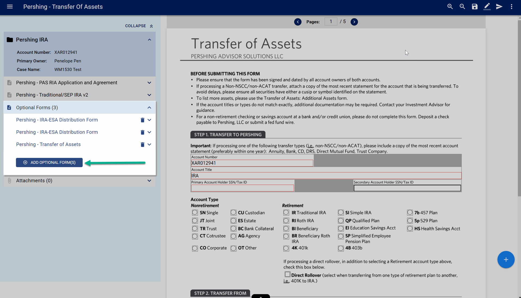The image size is (521, 298).
Task: Click the pencil edit icon in the header
Action: point(487,7)
